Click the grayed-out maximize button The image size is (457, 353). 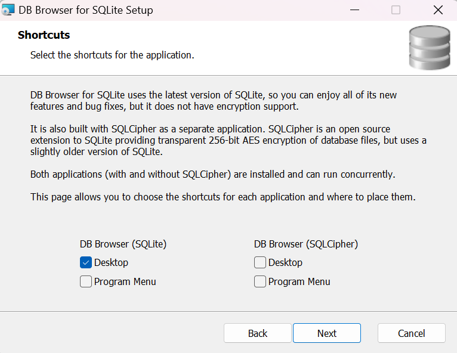point(396,10)
